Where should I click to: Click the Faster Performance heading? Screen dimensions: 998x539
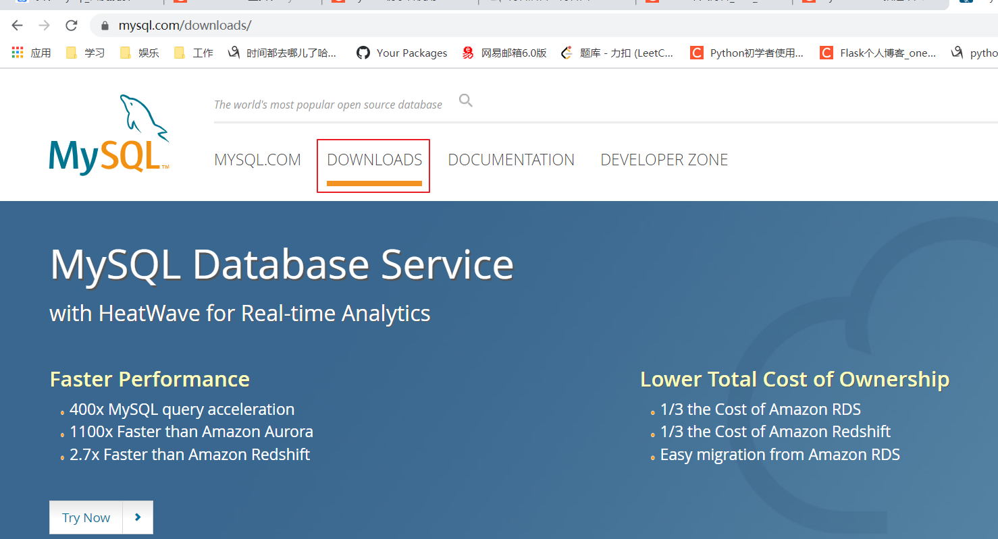click(150, 379)
